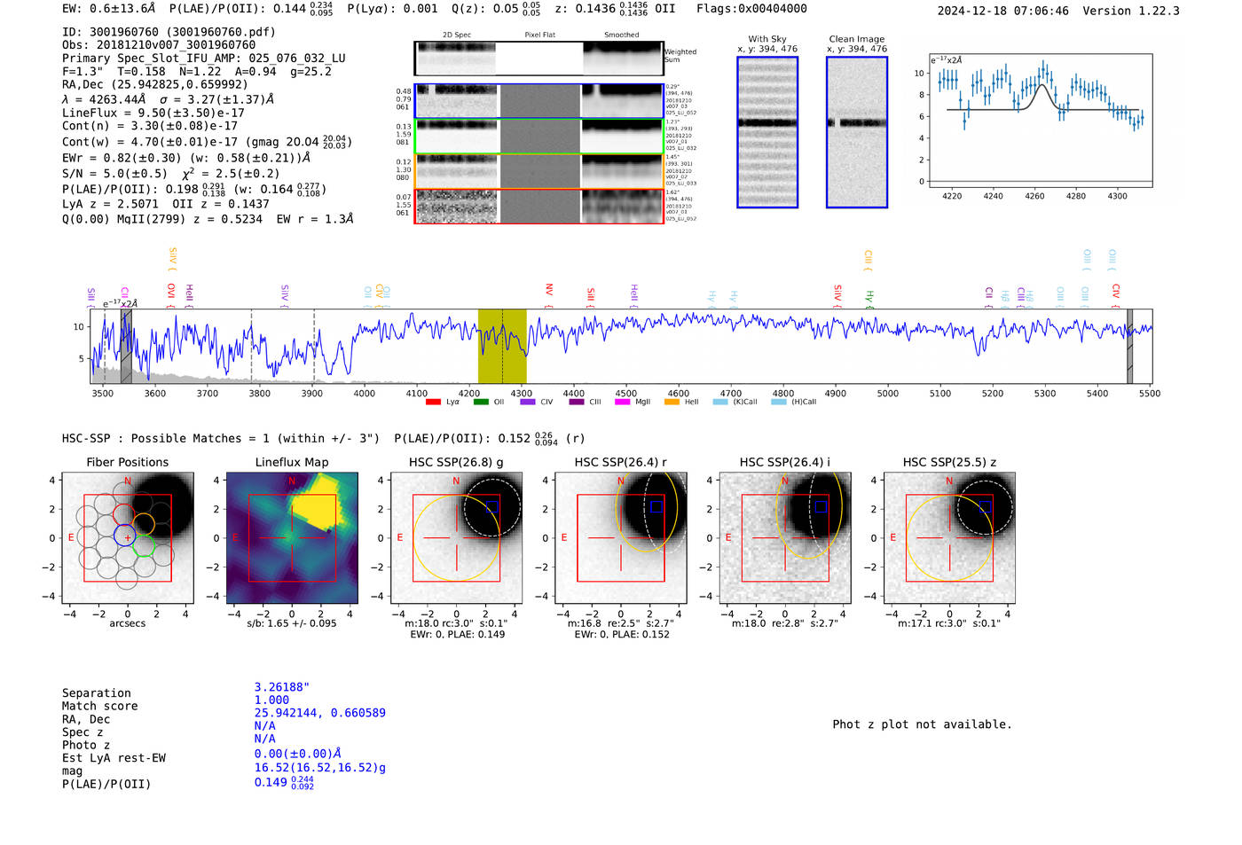Screen dimensions: 1242x845
Task: Click the green OII legend swatch
Action: [481, 402]
